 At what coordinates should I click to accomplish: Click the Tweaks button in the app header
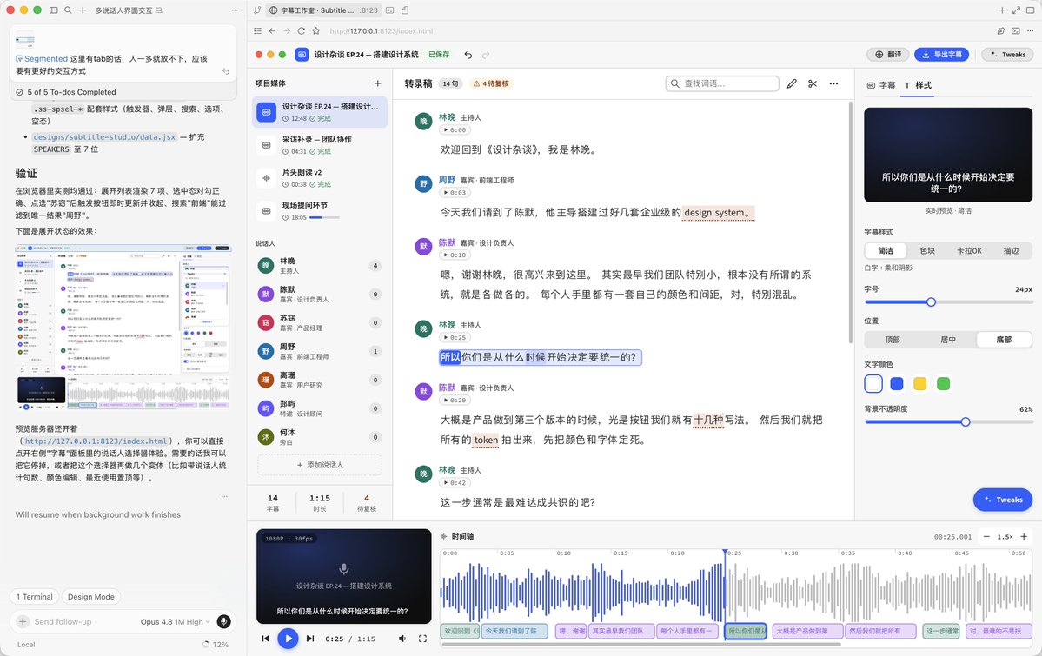[1008, 55]
